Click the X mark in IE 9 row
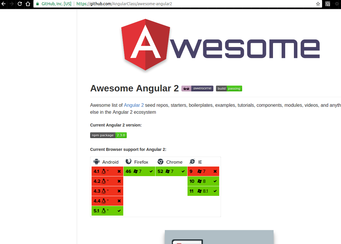The width and height of the screenshot is (341, 244). click(x=215, y=171)
